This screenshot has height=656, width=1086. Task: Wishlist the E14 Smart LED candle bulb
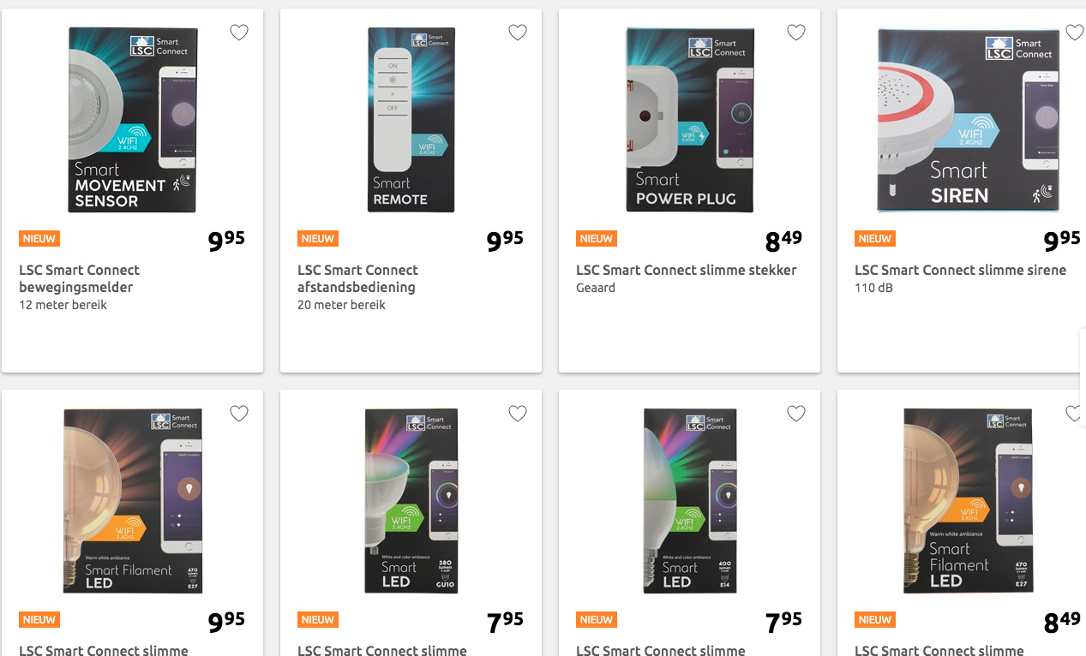796,414
